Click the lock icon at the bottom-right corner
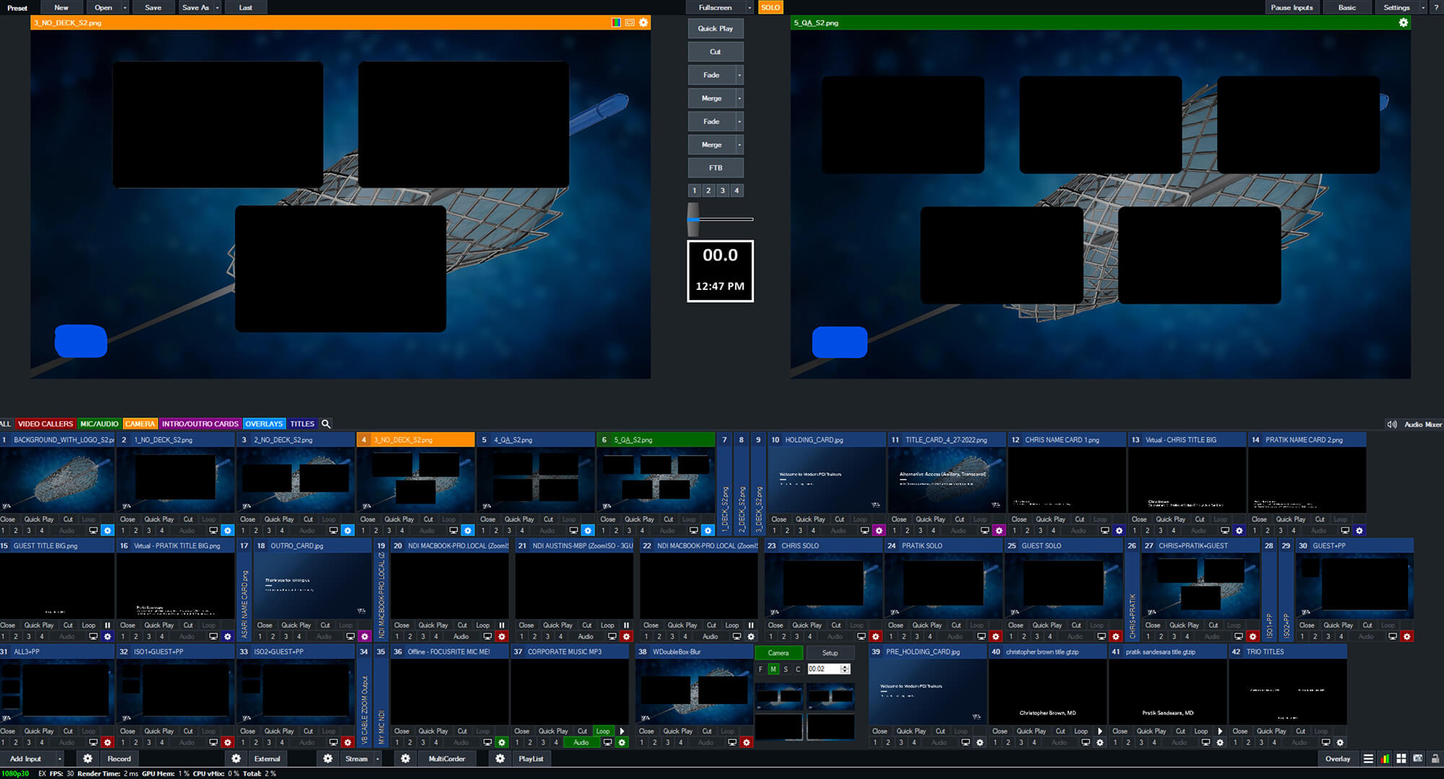Image resolution: width=1444 pixels, height=779 pixels. [1434, 759]
